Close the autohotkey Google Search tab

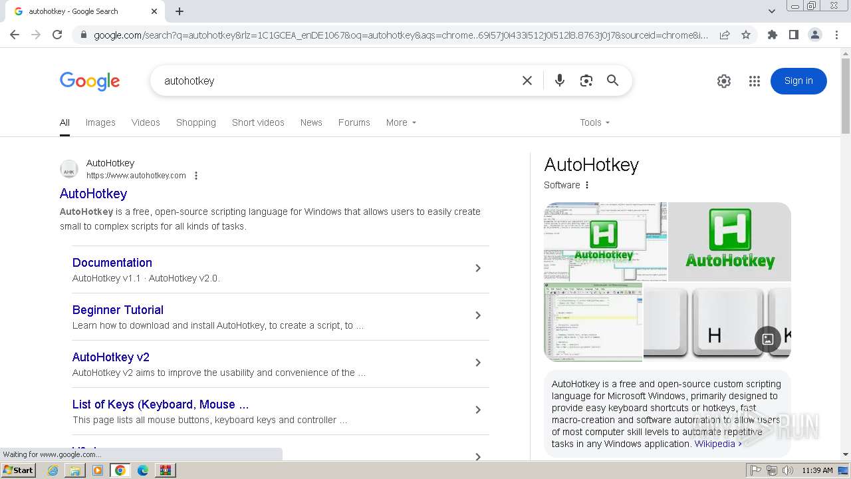pyautogui.click(x=154, y=11)
